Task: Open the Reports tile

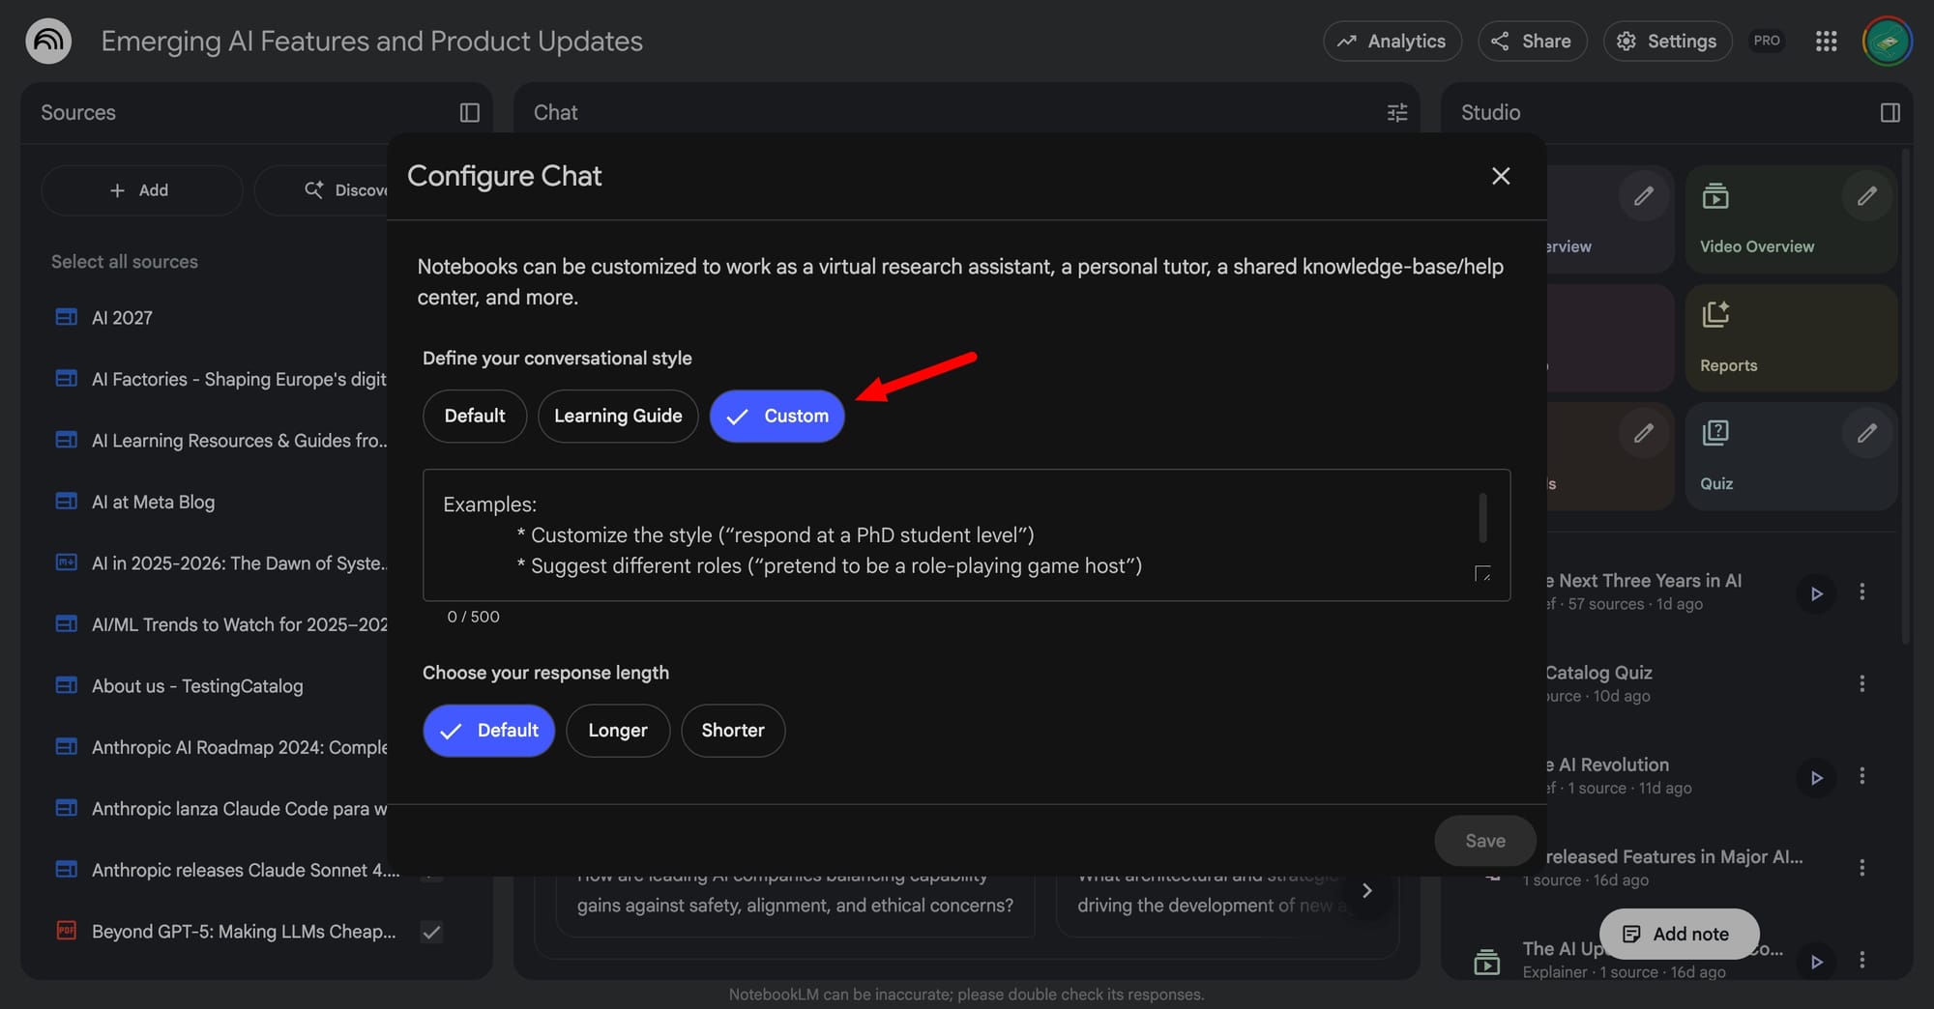Action: (1790, 338)
